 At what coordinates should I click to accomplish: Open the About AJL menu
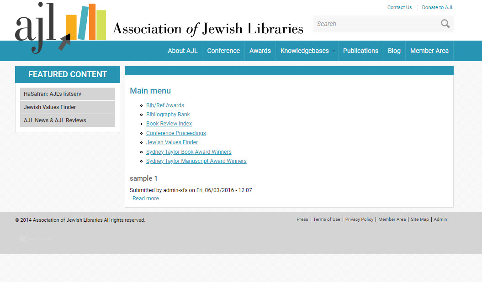click(183, 51)
